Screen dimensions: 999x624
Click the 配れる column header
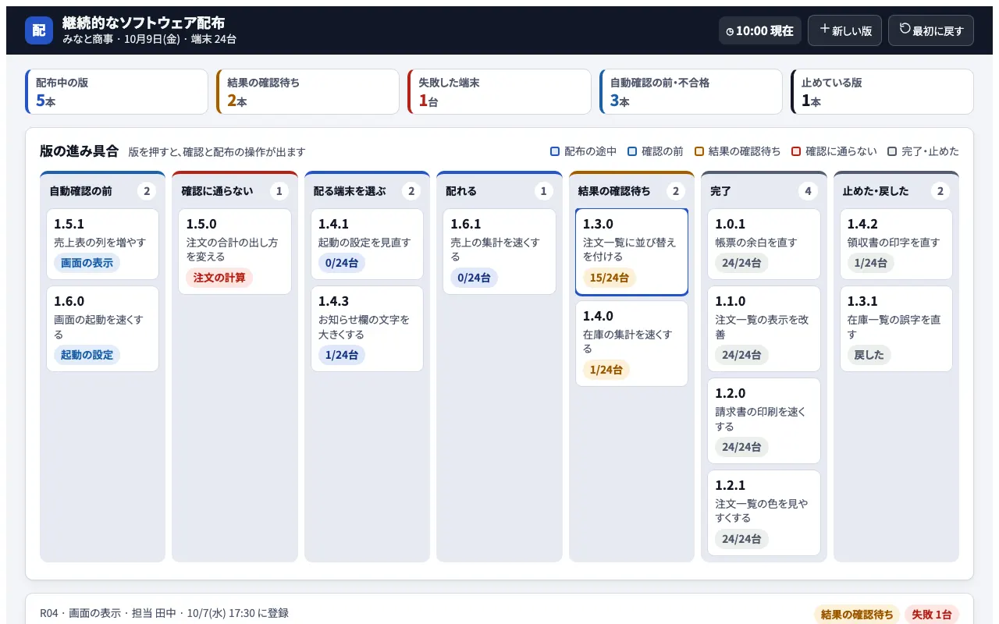499,191
